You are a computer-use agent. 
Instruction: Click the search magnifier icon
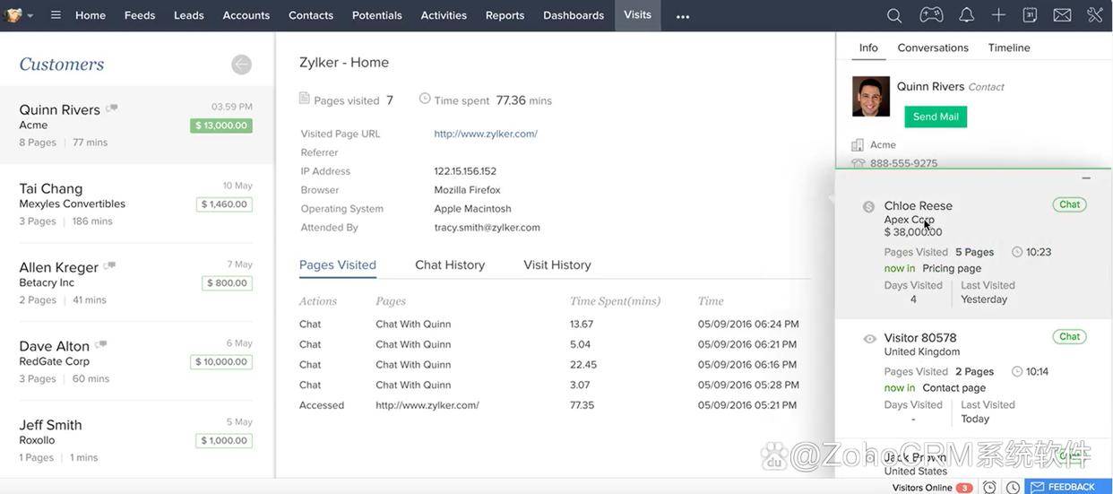click(894, 15)
